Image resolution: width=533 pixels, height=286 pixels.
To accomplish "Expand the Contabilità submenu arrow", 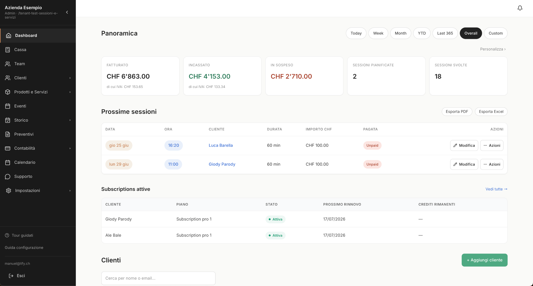I will (x=70, y=148).
